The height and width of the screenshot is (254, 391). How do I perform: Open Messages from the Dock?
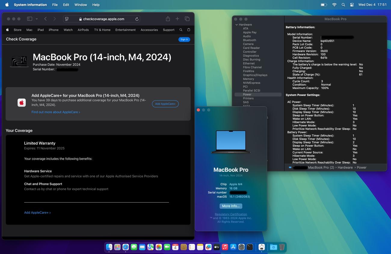click(134, 247)
